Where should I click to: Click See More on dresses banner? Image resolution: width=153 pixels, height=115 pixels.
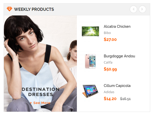[x=42, y=103]
